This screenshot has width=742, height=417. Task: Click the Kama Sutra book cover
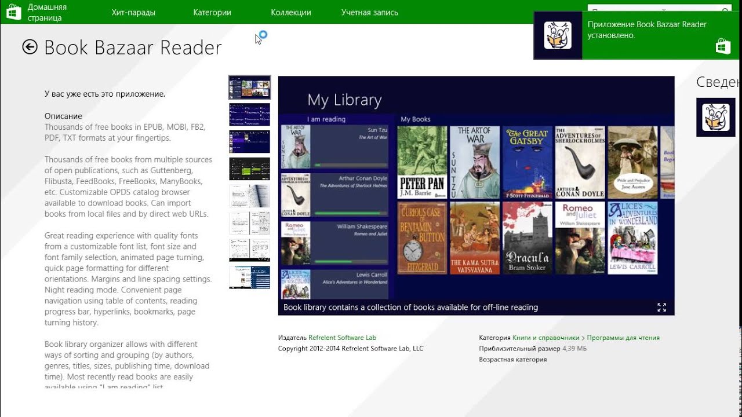(x=474, y=238)
